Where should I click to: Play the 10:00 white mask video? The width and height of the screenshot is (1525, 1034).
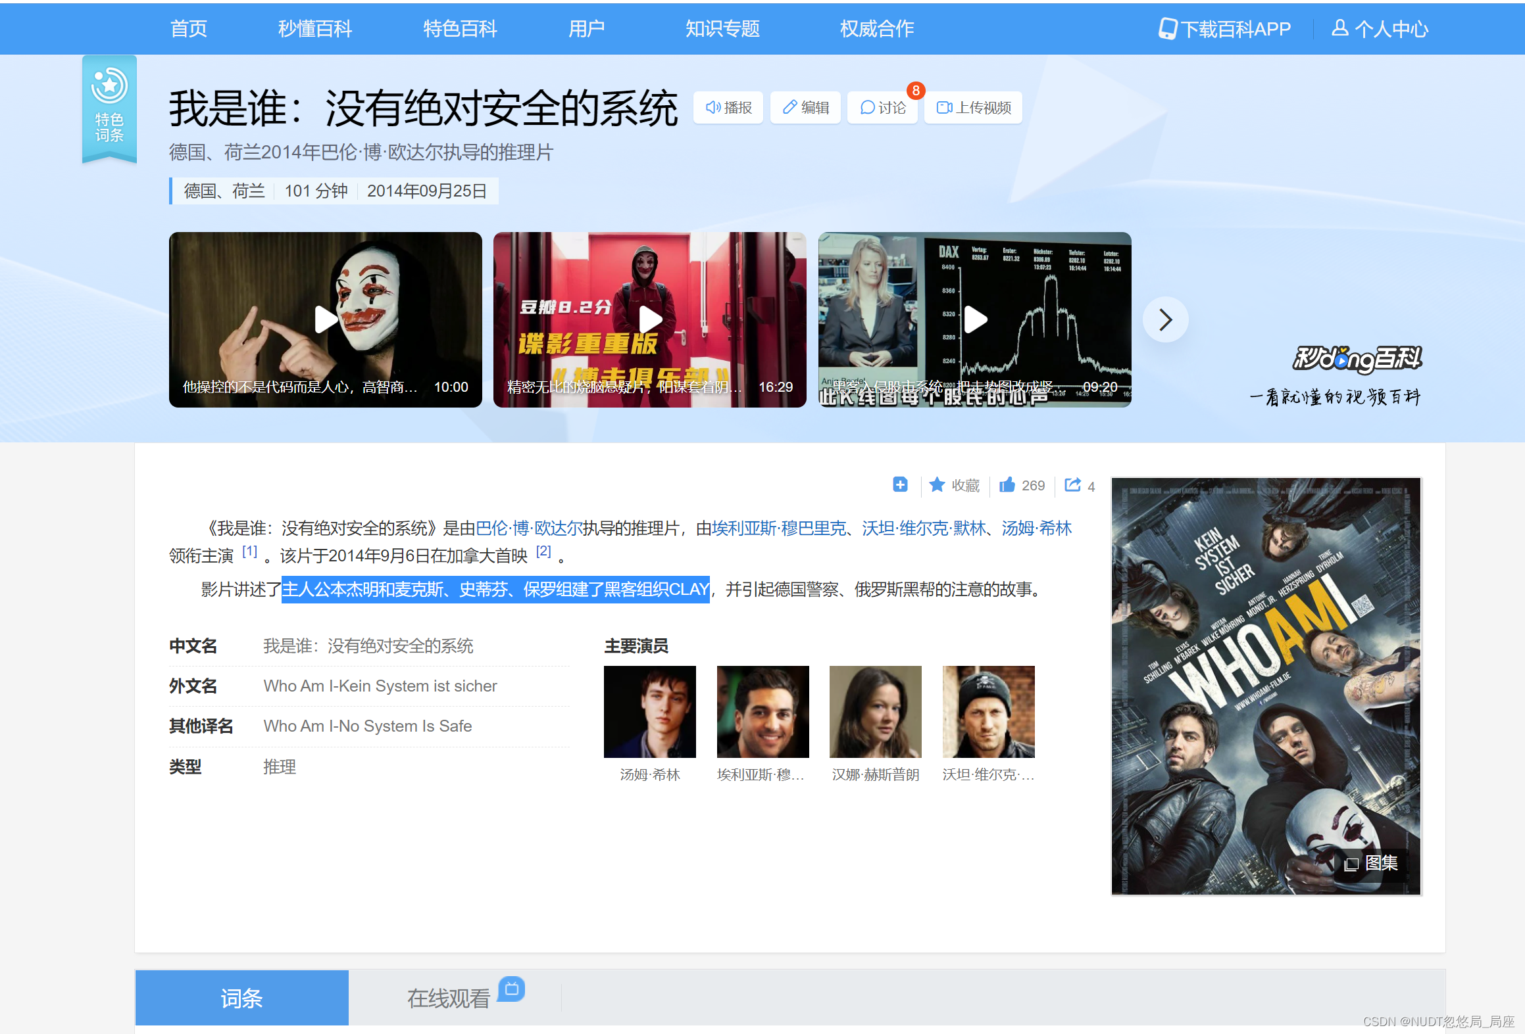(x=325, y=320)
